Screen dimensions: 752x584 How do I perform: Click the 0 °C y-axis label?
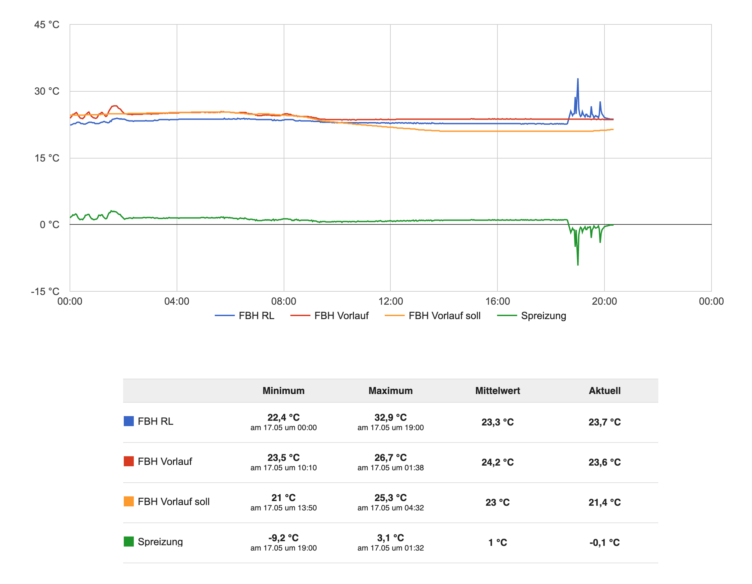pos(50,225)
